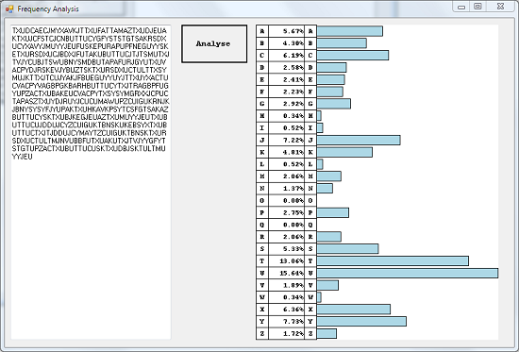Select the 2.75% value for letter P
519x352 pixels.
(286, 212)
